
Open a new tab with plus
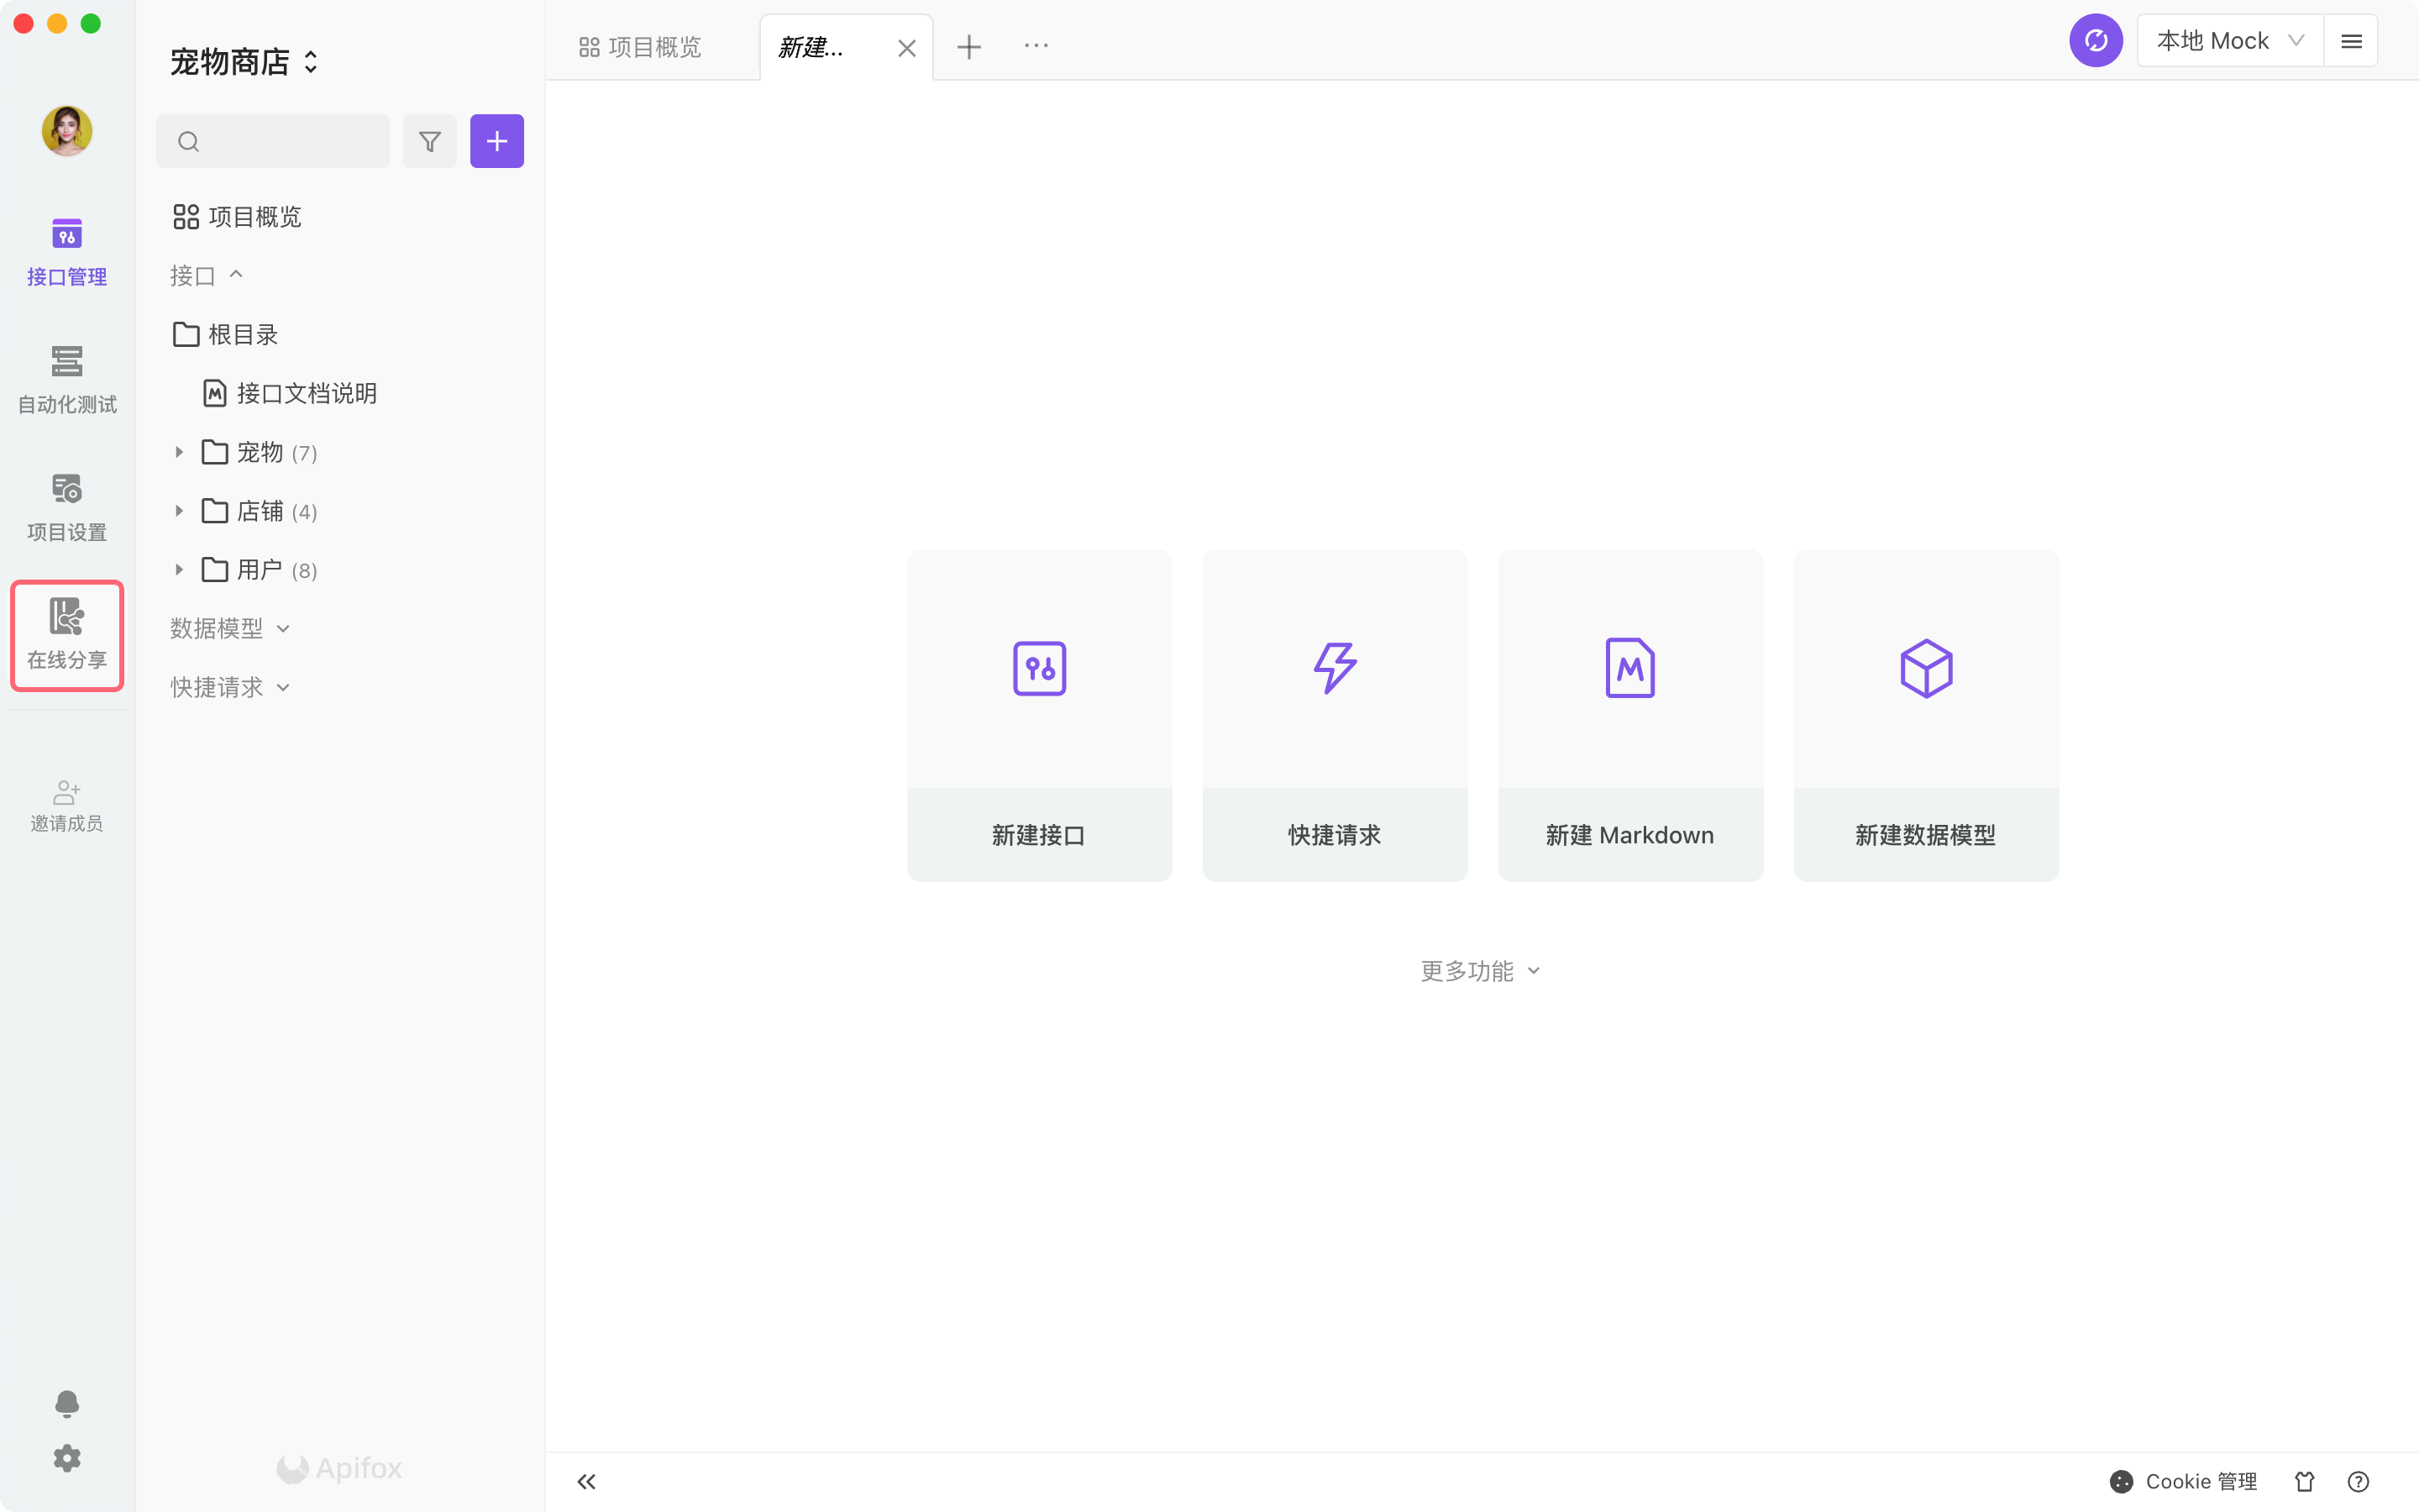coord(968,47)
